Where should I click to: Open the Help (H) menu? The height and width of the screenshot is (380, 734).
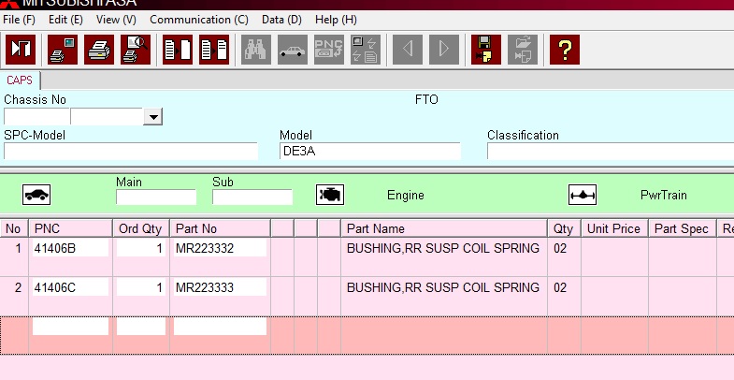(336, 20)
